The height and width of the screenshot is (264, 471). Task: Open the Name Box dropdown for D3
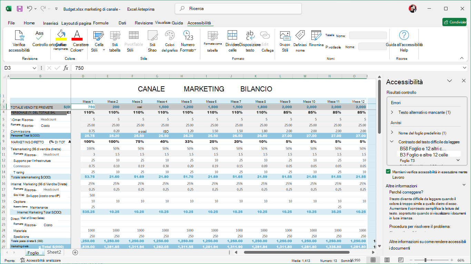click(x=34, y=68)
